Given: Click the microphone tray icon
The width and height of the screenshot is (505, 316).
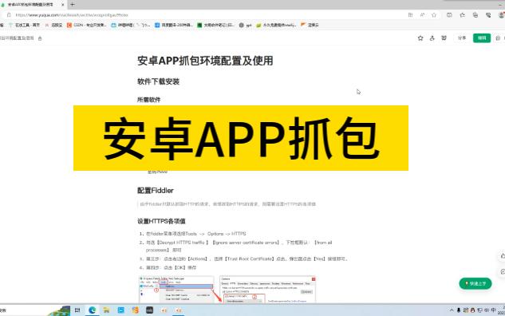Looking at the screenshot, I should pyautogui.click(x=459, y=310).
